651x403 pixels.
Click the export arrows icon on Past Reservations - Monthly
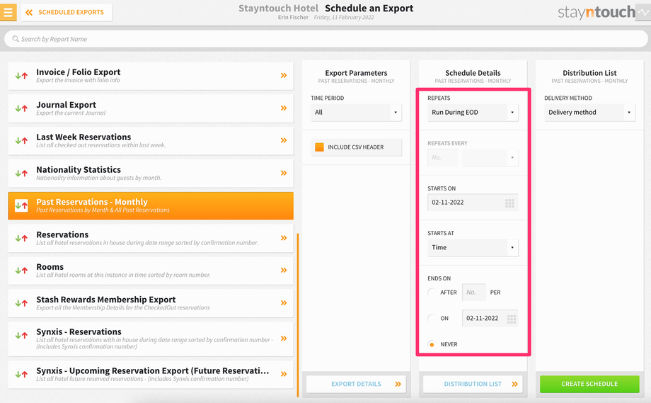pos(22,205)
